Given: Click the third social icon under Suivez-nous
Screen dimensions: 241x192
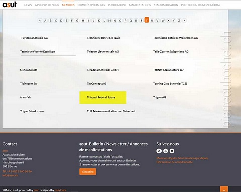Looking at the screenshot, I should [172, 151].
